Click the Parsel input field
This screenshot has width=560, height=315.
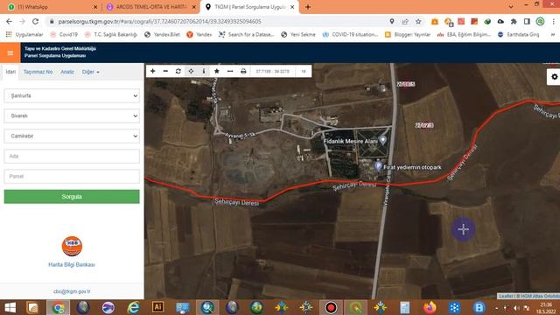pyautogui.click(x=72, y=177)
